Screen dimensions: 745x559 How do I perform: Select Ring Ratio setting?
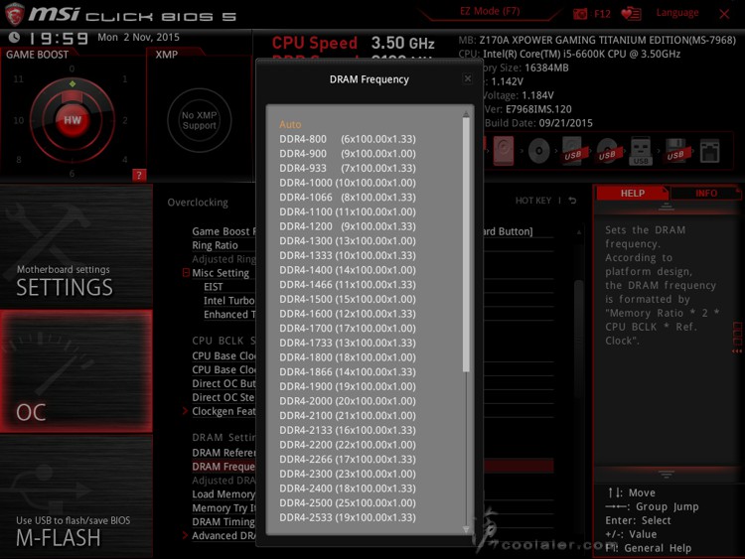pos(215,245)
